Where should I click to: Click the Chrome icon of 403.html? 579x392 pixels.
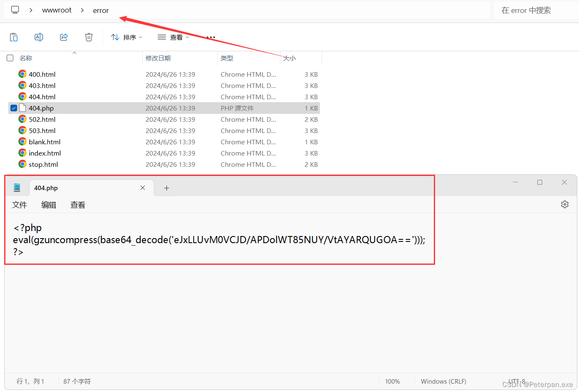pos(23,85)
